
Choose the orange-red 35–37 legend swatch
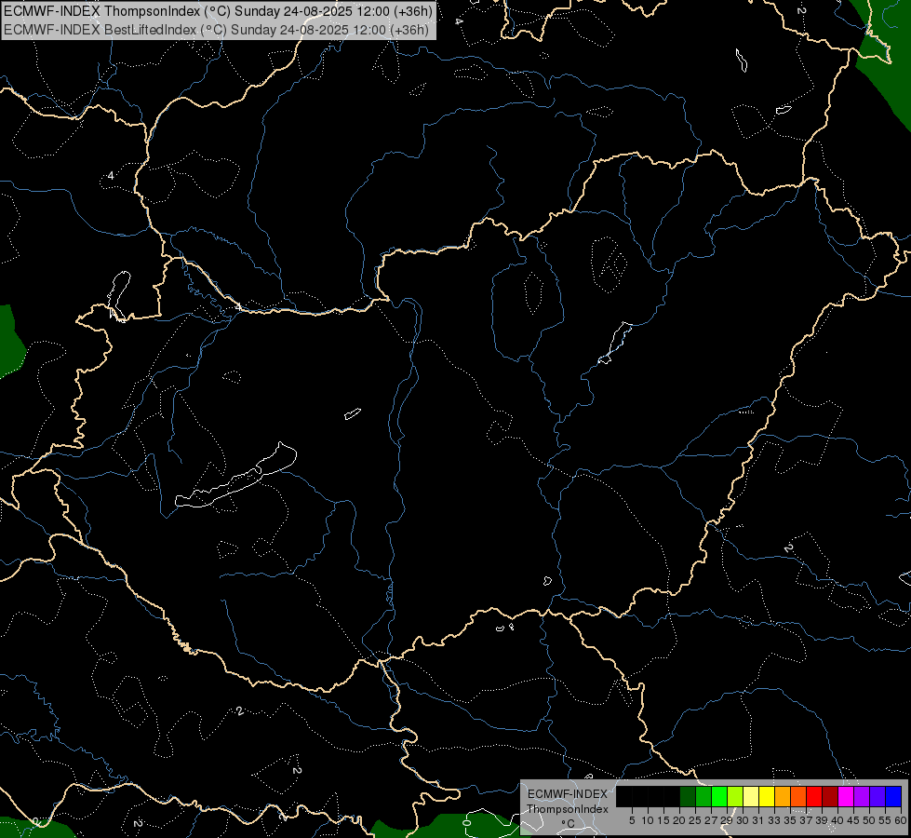[798, 796]
